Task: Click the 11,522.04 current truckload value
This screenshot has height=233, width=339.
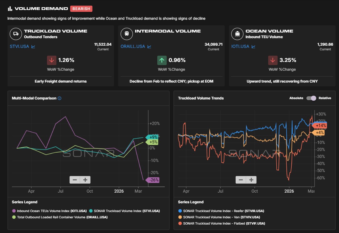Action: click(x=103, y=44)
